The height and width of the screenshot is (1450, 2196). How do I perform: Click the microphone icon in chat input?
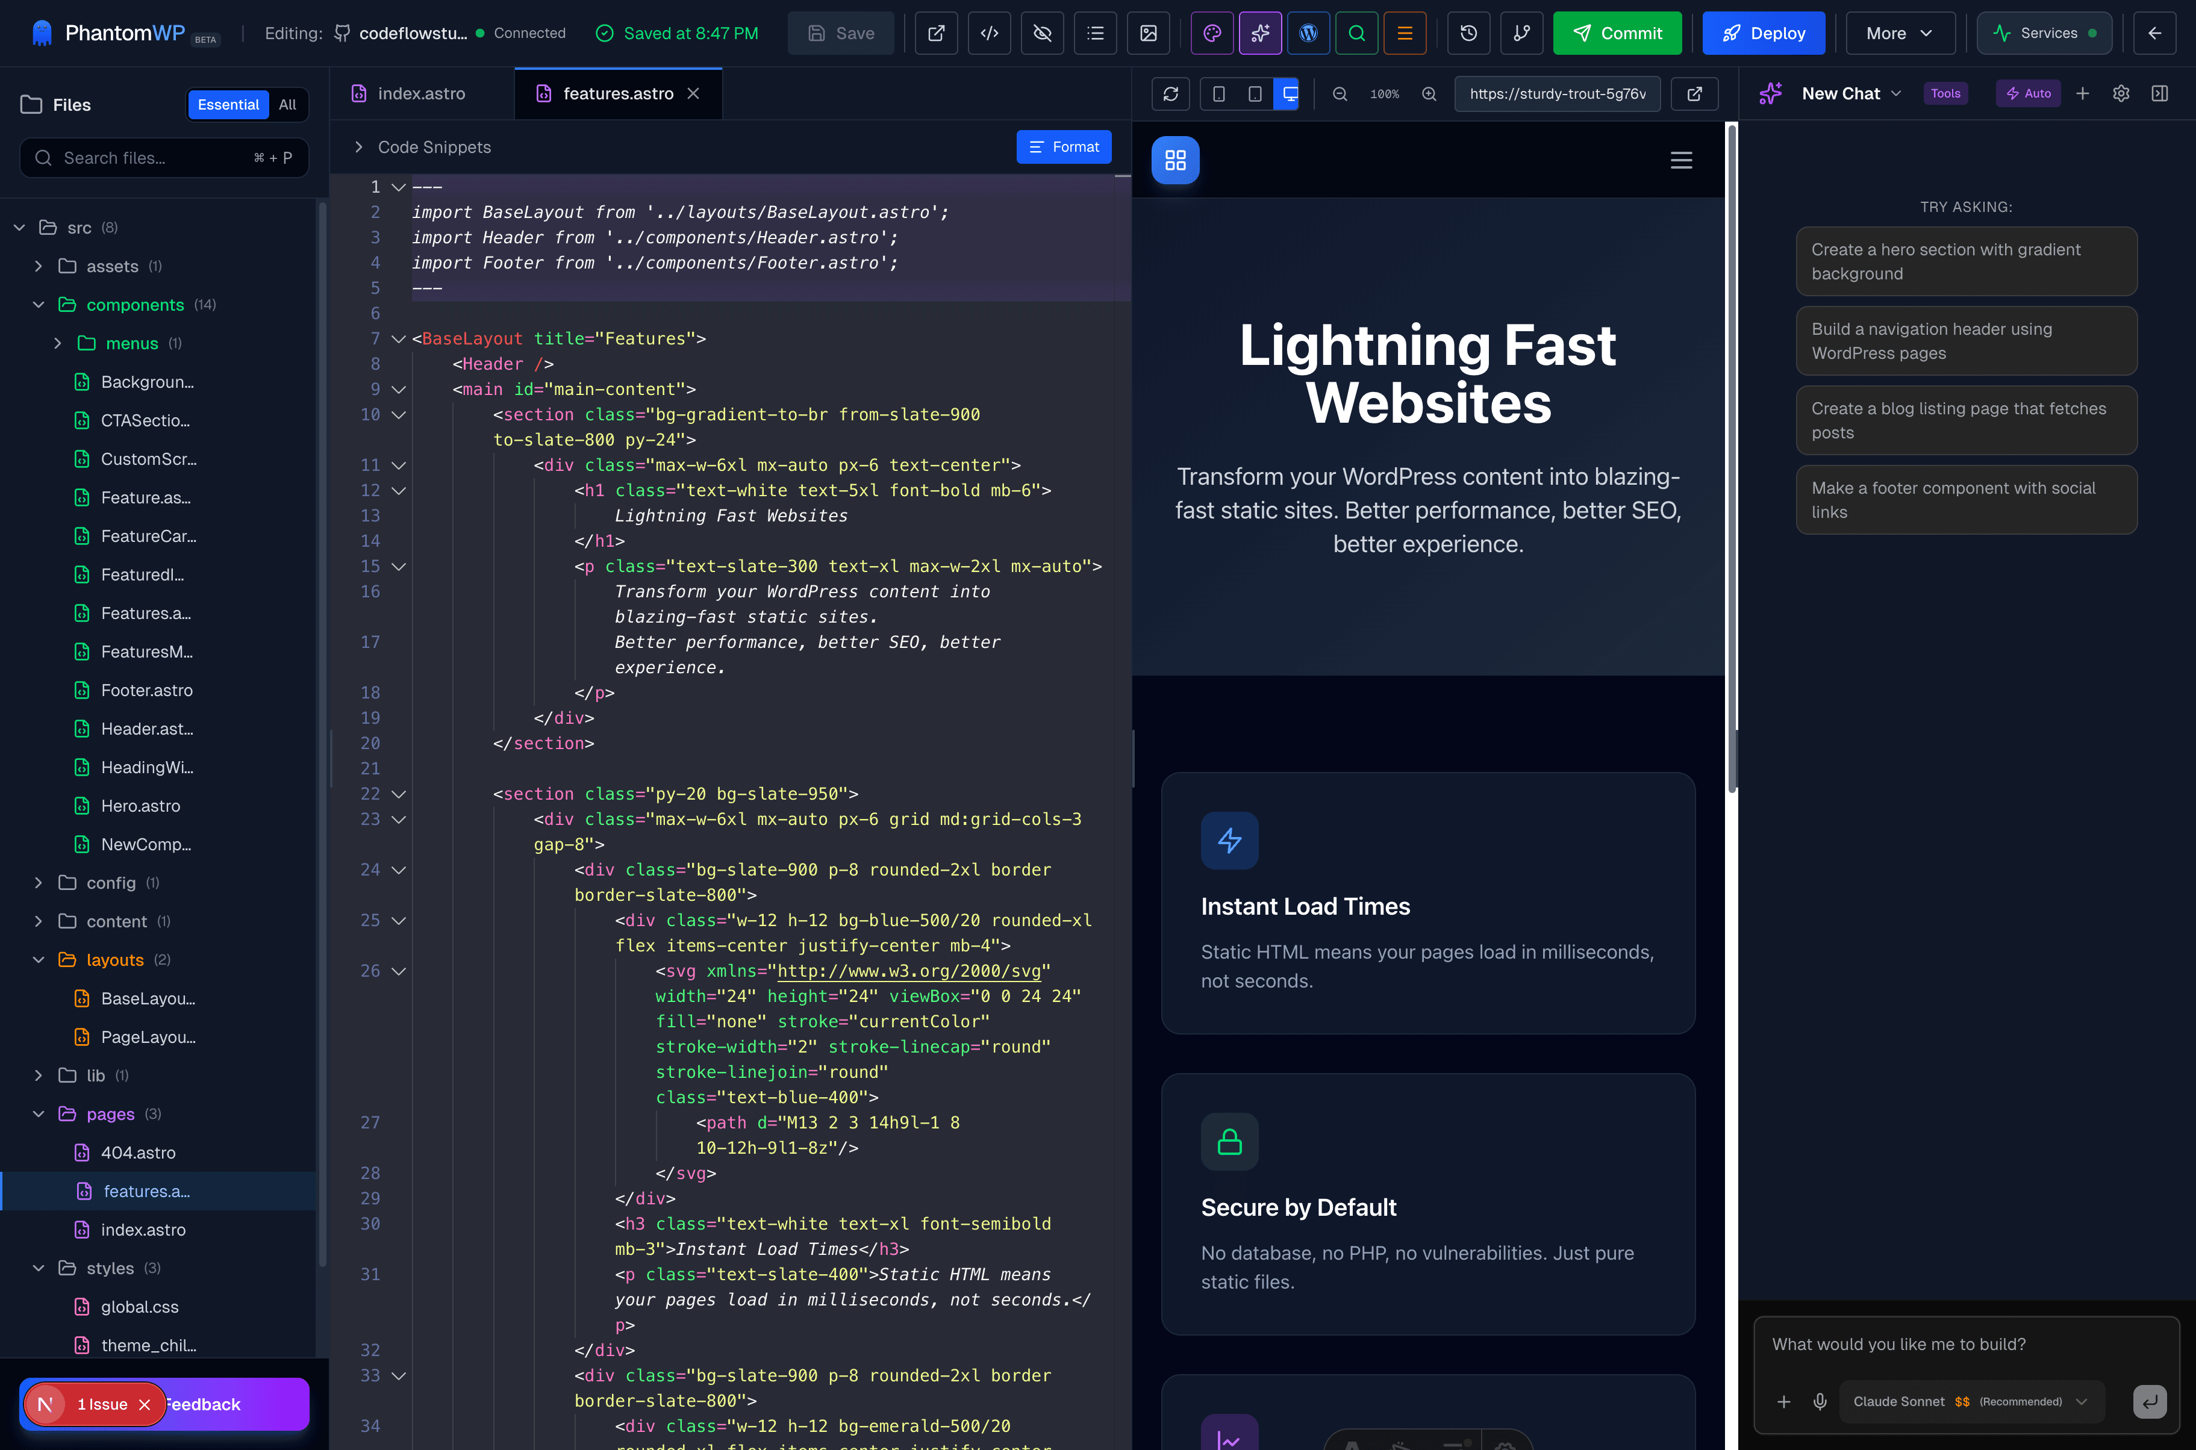pyautogui.click(x=1820, y=1401)
